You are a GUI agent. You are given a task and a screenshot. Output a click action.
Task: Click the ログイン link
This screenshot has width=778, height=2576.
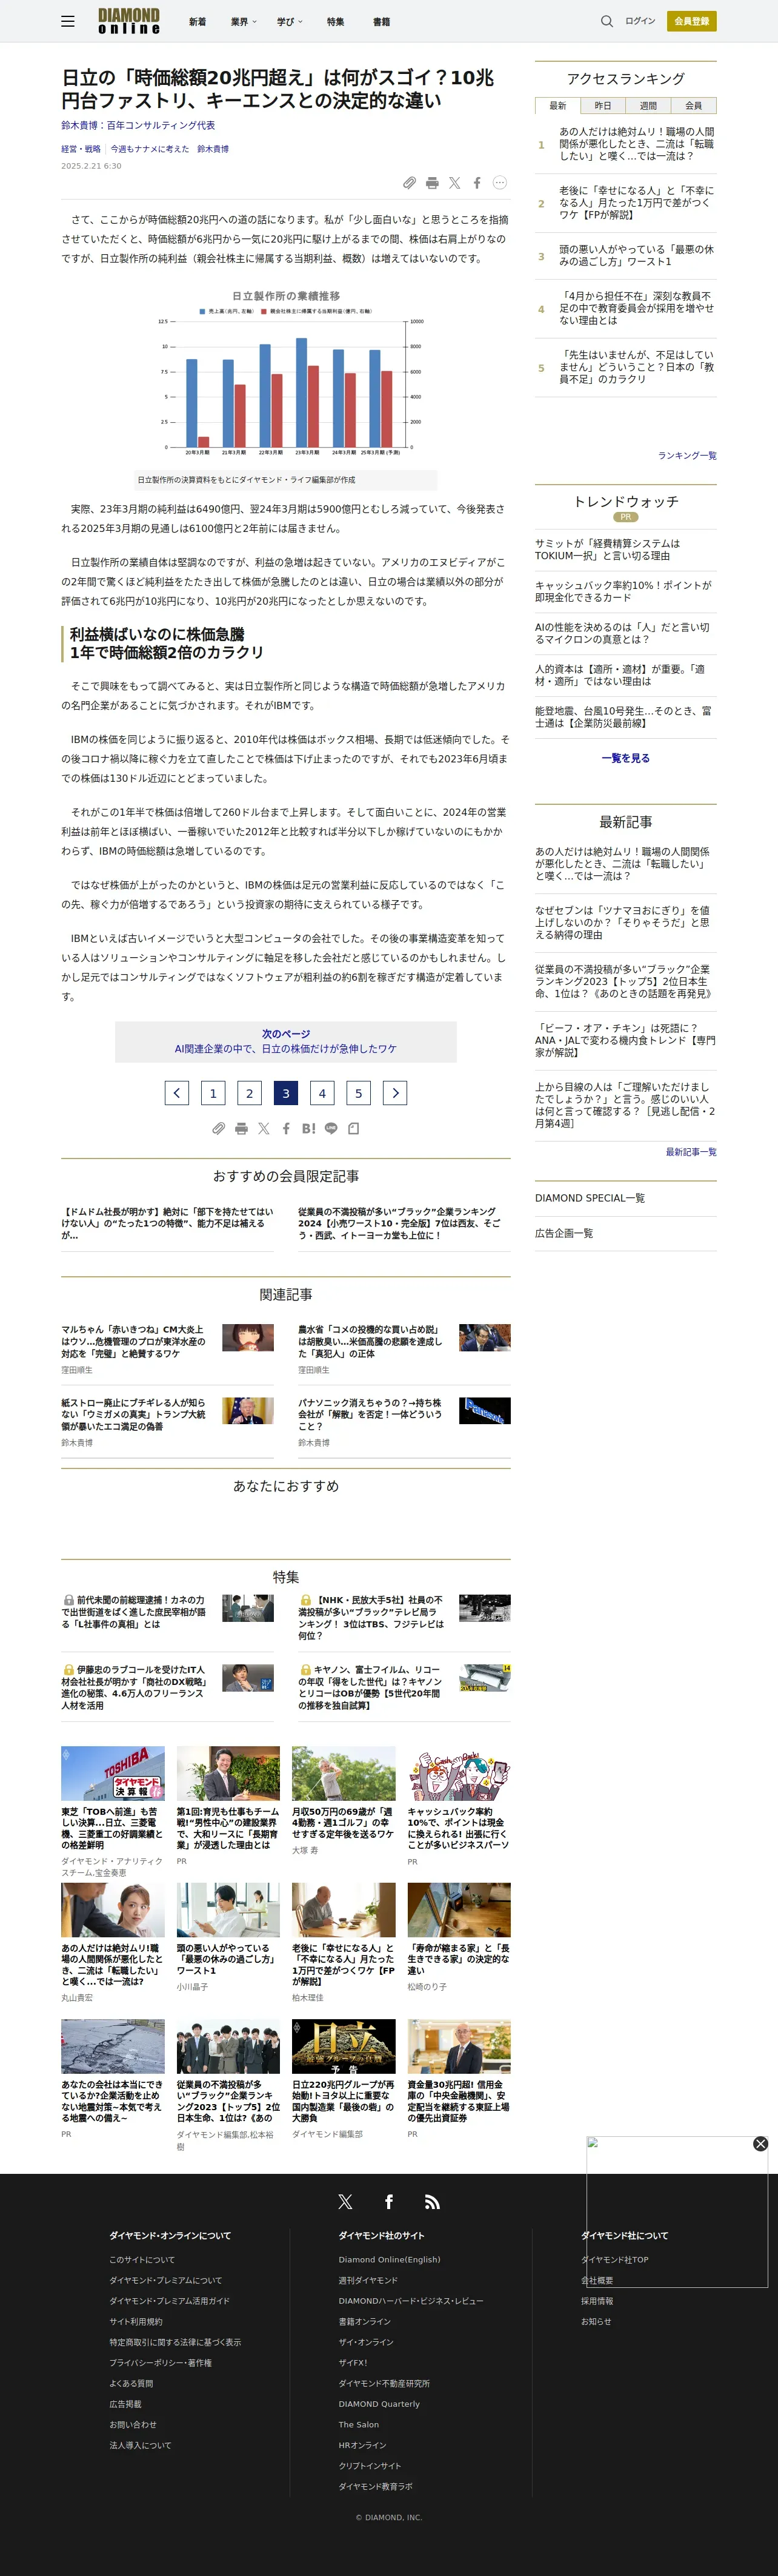coord(640,21)
